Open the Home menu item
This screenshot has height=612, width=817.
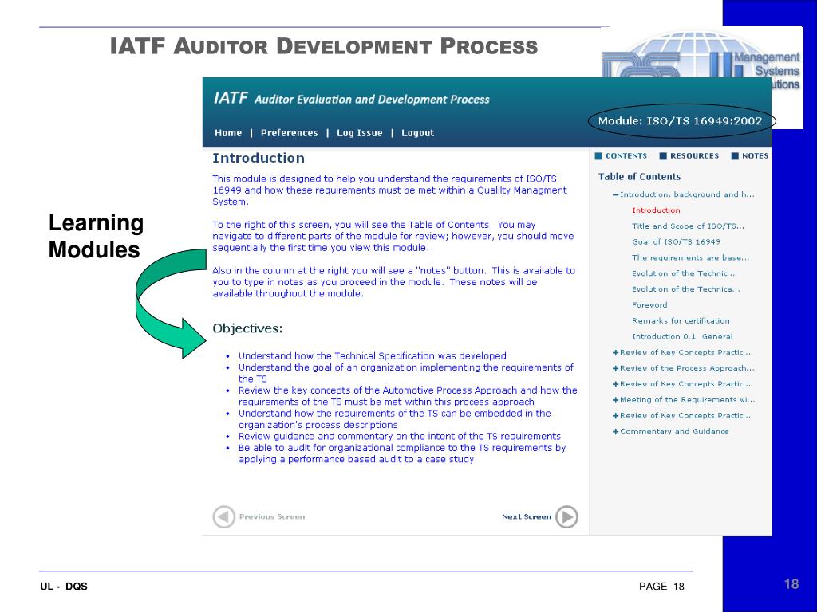pyautogui.click(x=228, y=133)
